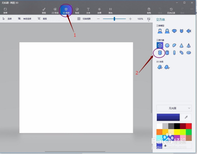The height and width of the screenshot is (154, 197).
Task: Select the Hemisphere 3D object
Action: click(x=174, y=45)
